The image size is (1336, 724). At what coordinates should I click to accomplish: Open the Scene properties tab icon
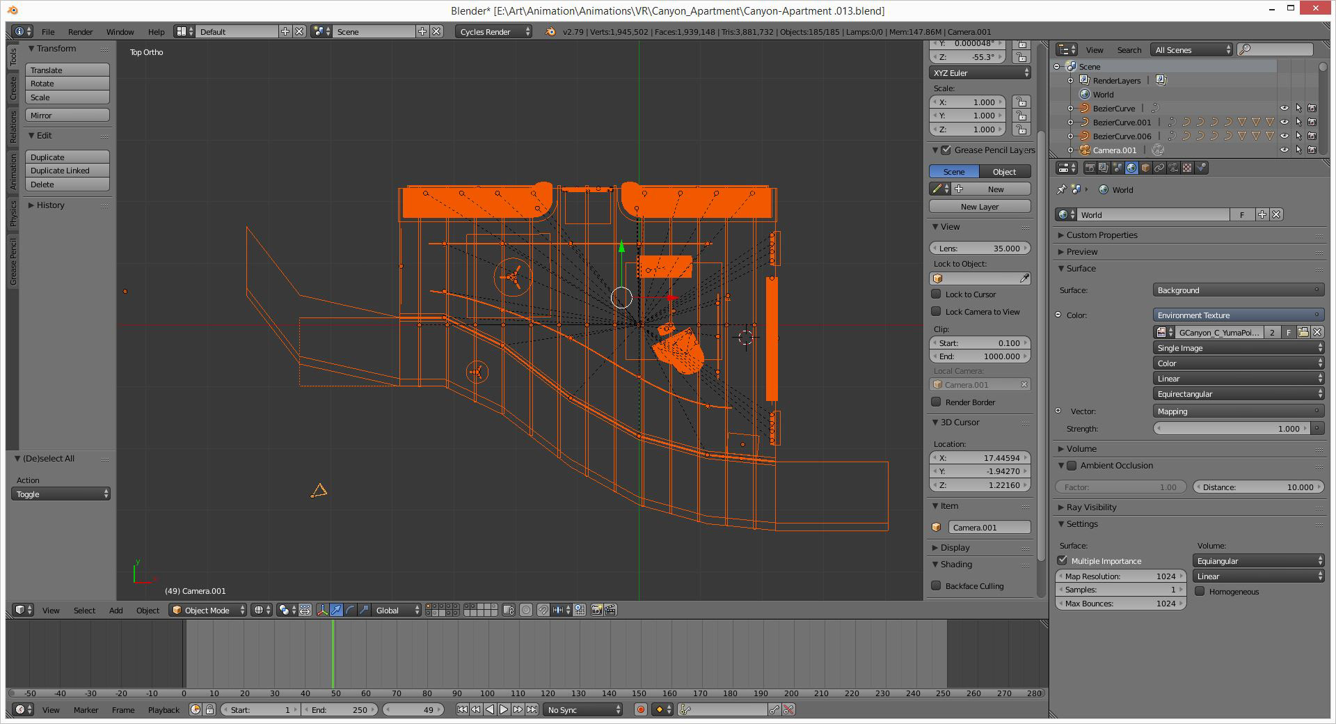point(1118,168)
